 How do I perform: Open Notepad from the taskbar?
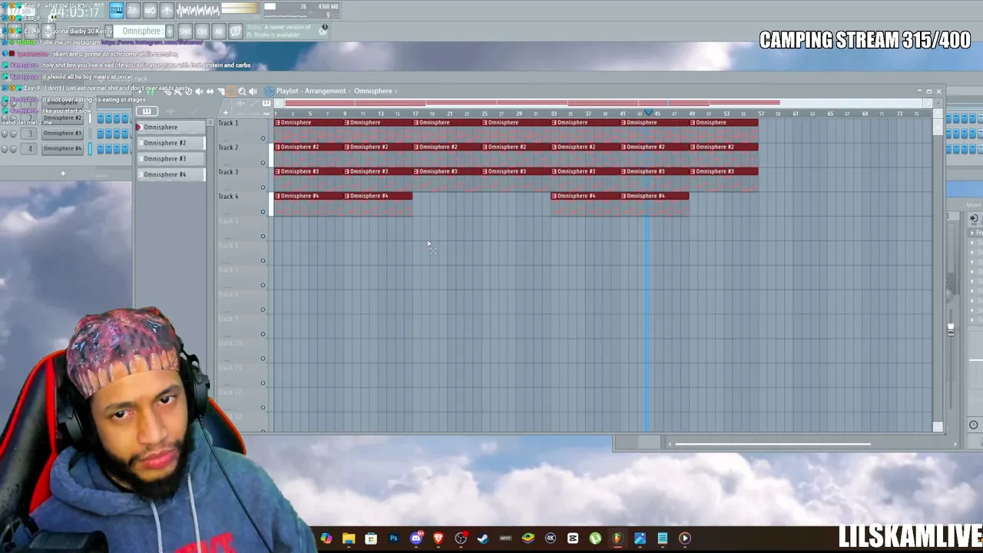click(662, 538)
